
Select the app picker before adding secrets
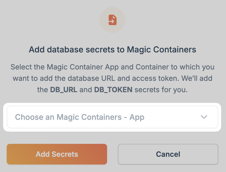pyautogui.click(x=112, y=117)
